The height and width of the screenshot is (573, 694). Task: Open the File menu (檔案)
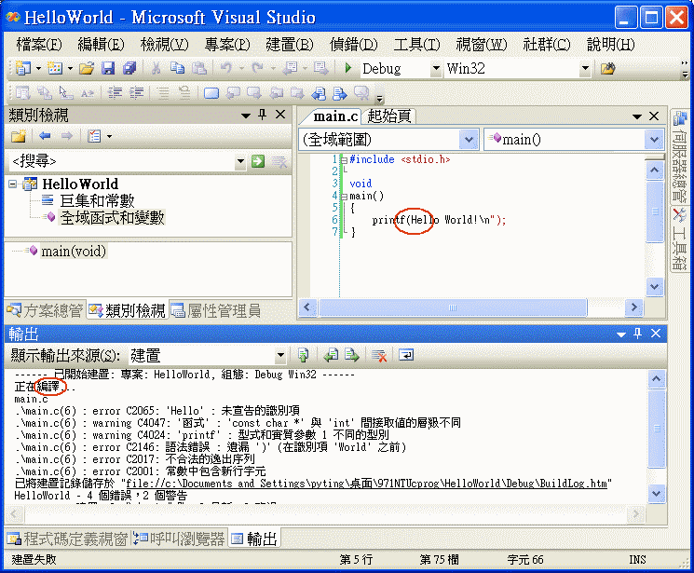38,45
